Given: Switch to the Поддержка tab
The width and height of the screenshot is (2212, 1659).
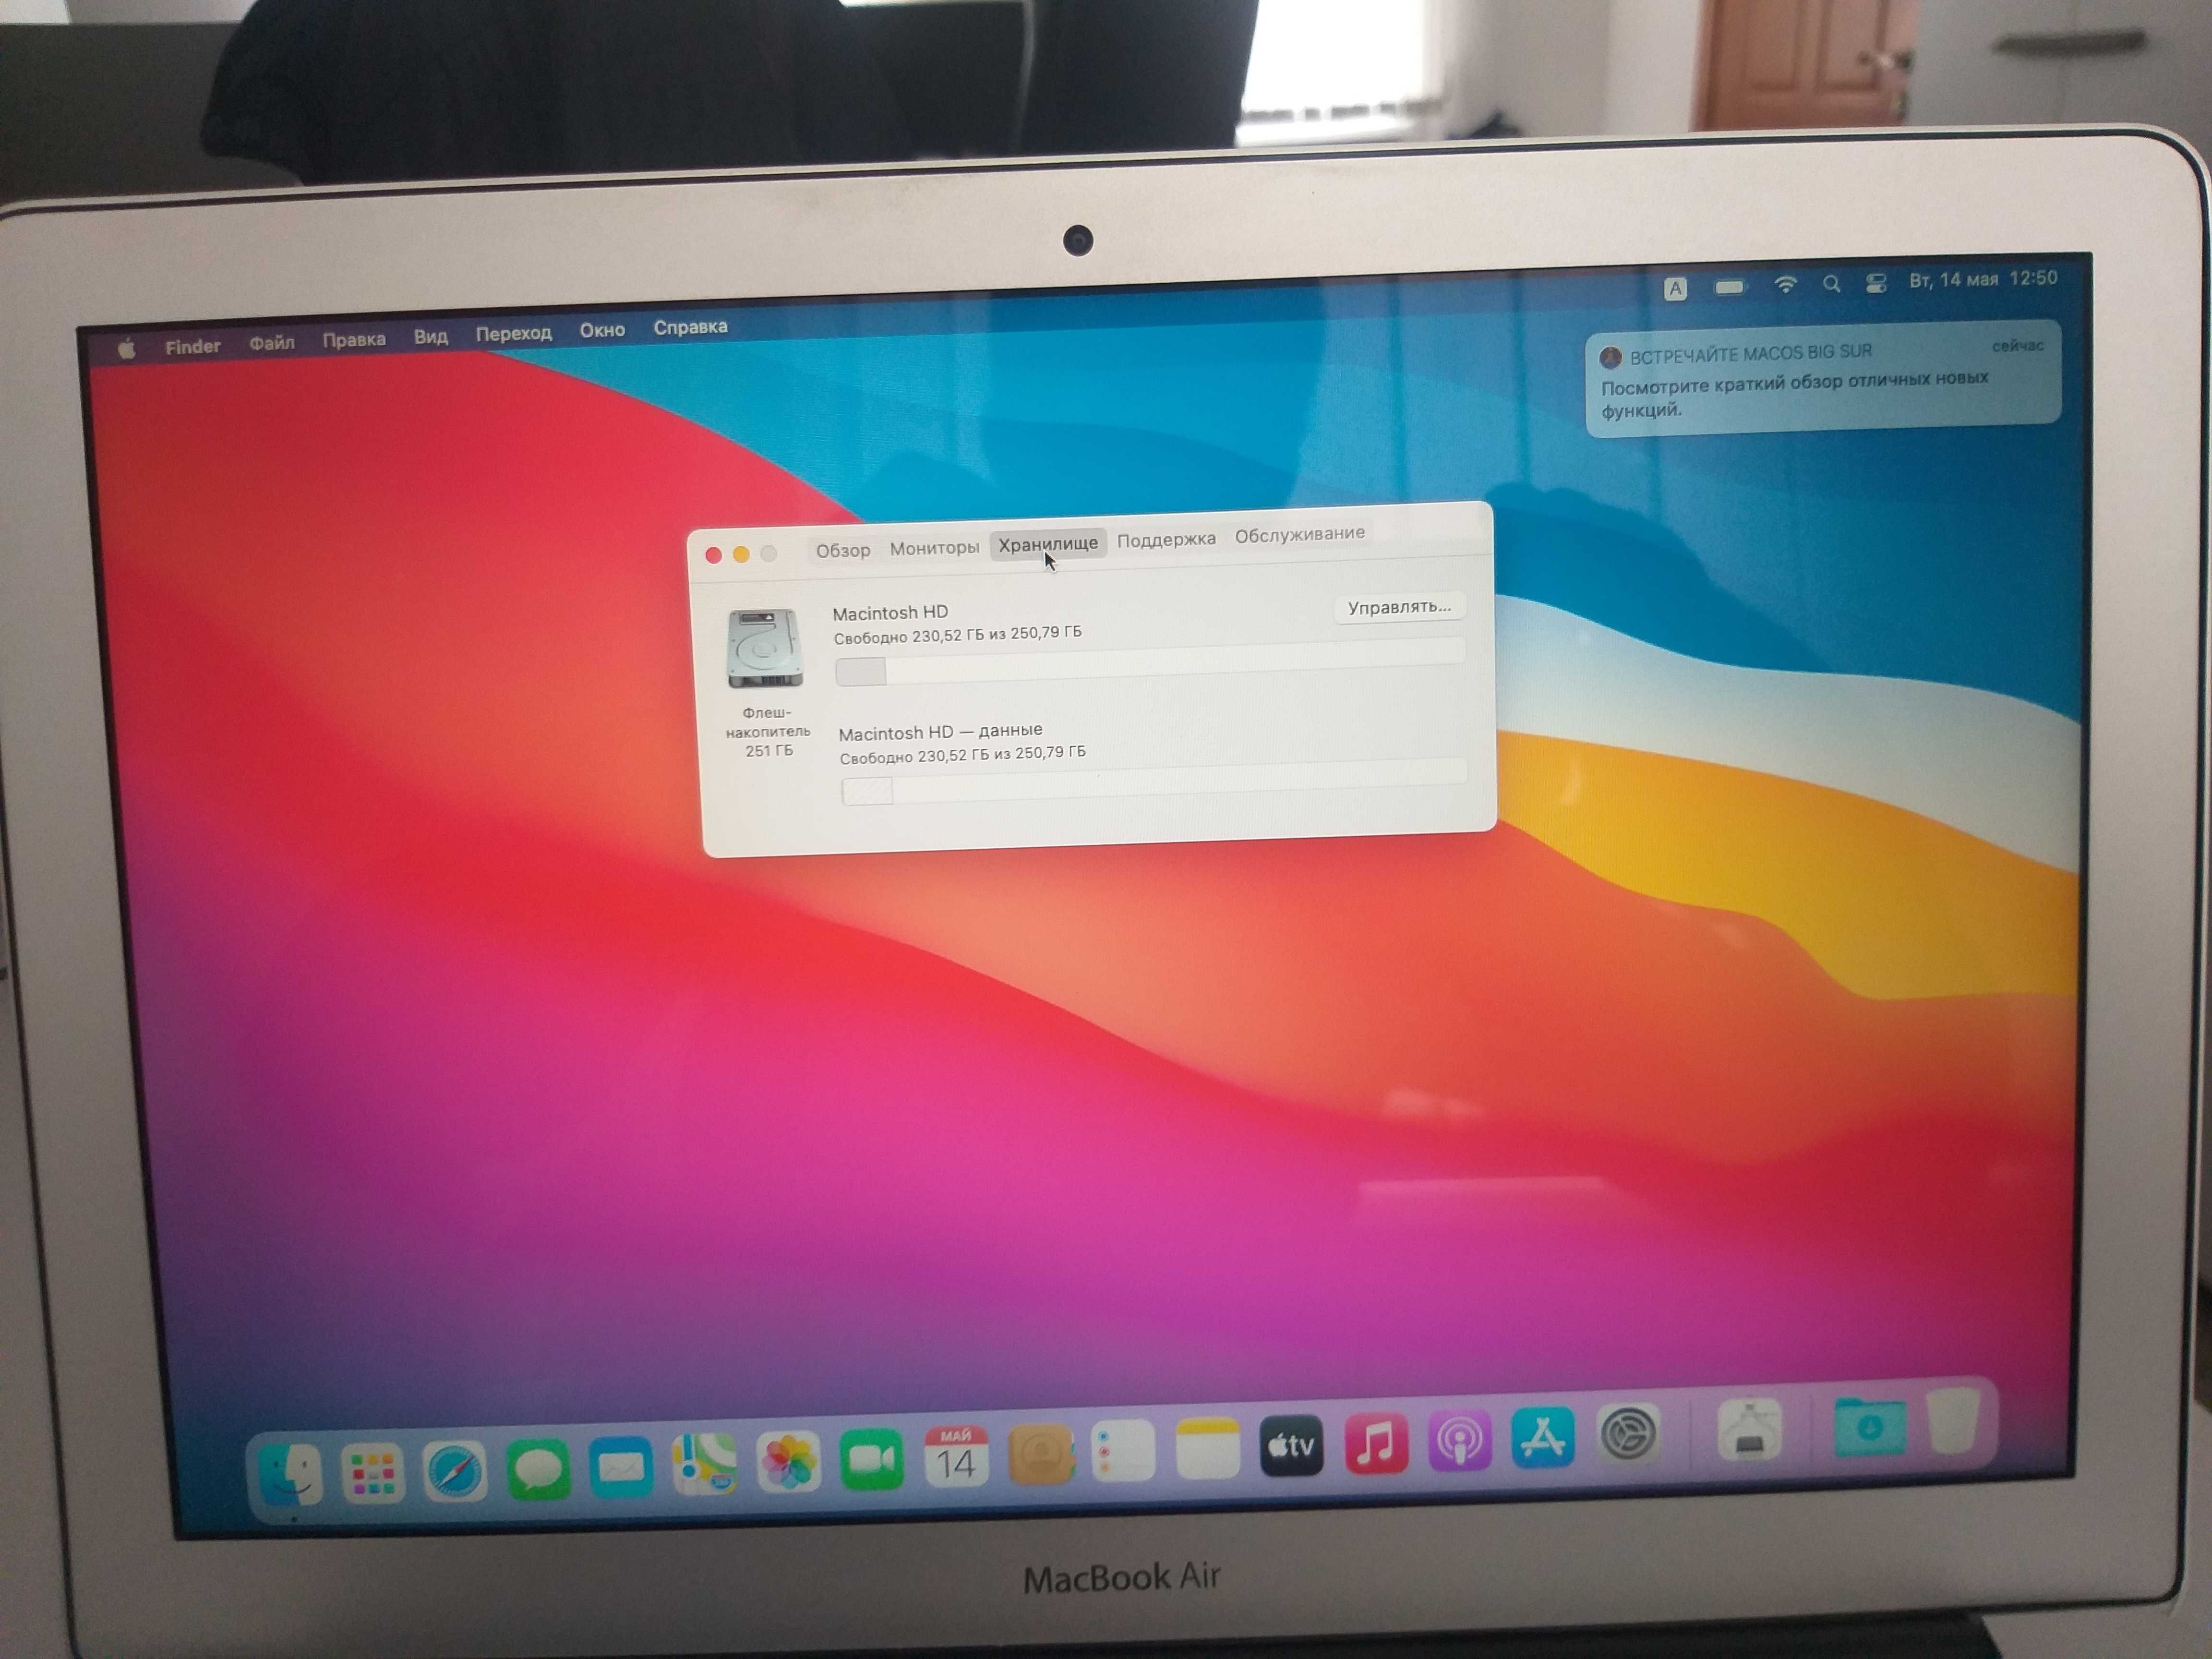Looking at the screenshot, I should click(x=1166, y=540).
